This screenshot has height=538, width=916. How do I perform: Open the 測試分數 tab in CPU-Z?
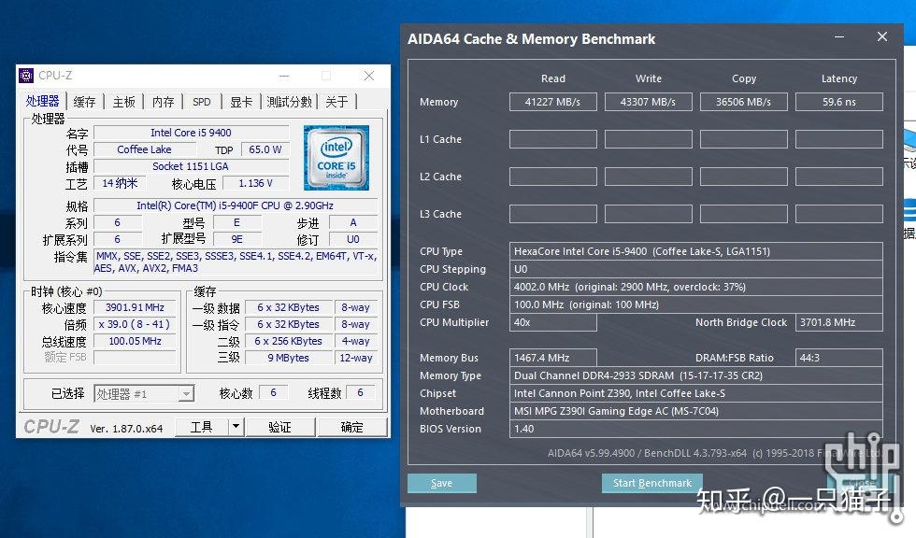(x=289, y=102)
